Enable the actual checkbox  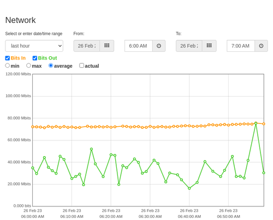(x=82, y=66)
